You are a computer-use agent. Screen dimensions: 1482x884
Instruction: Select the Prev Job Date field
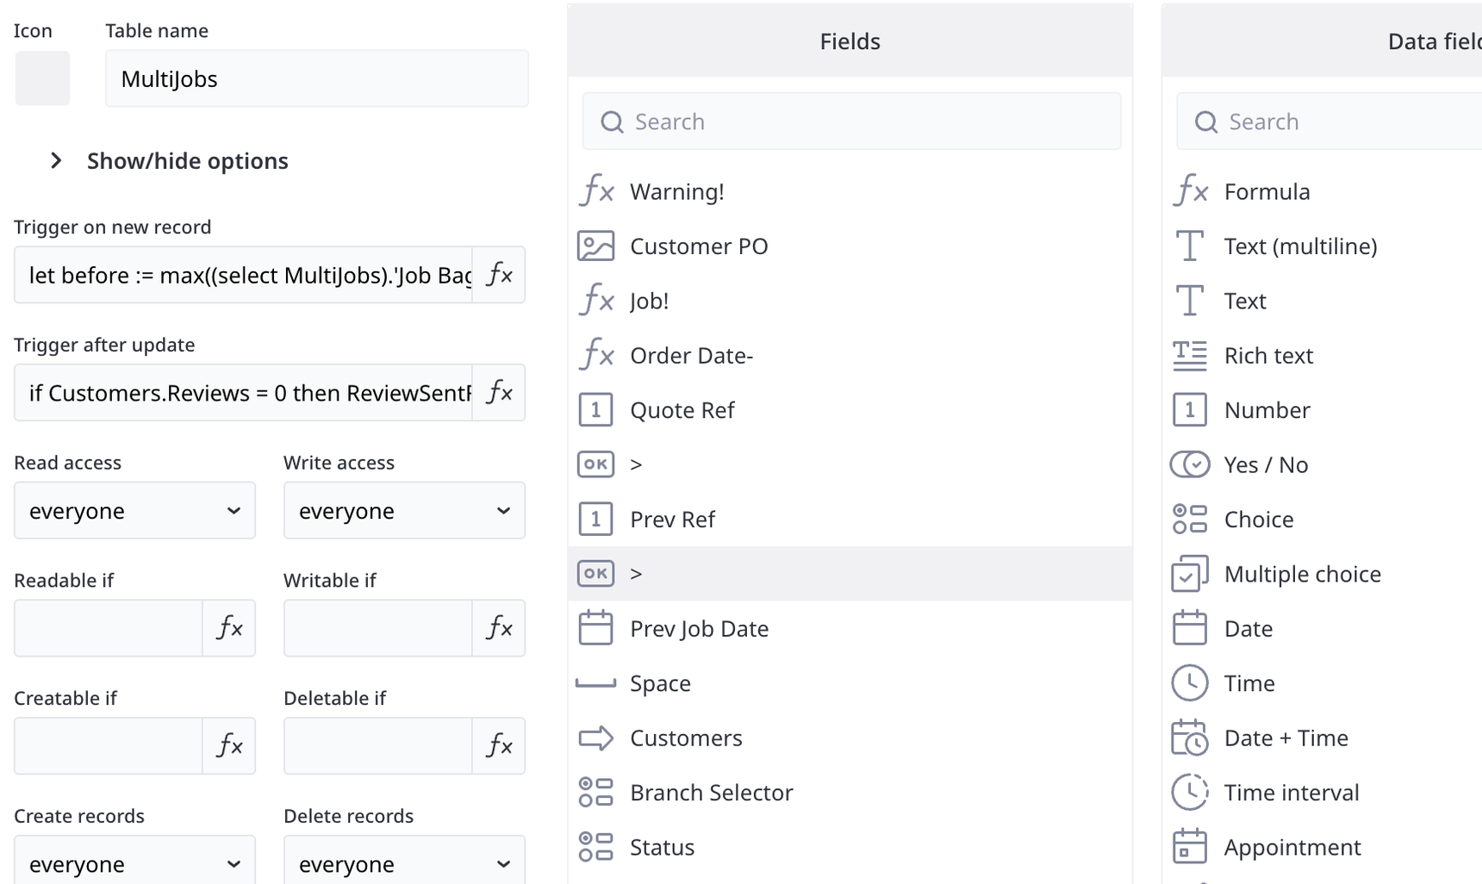(698, 629)
